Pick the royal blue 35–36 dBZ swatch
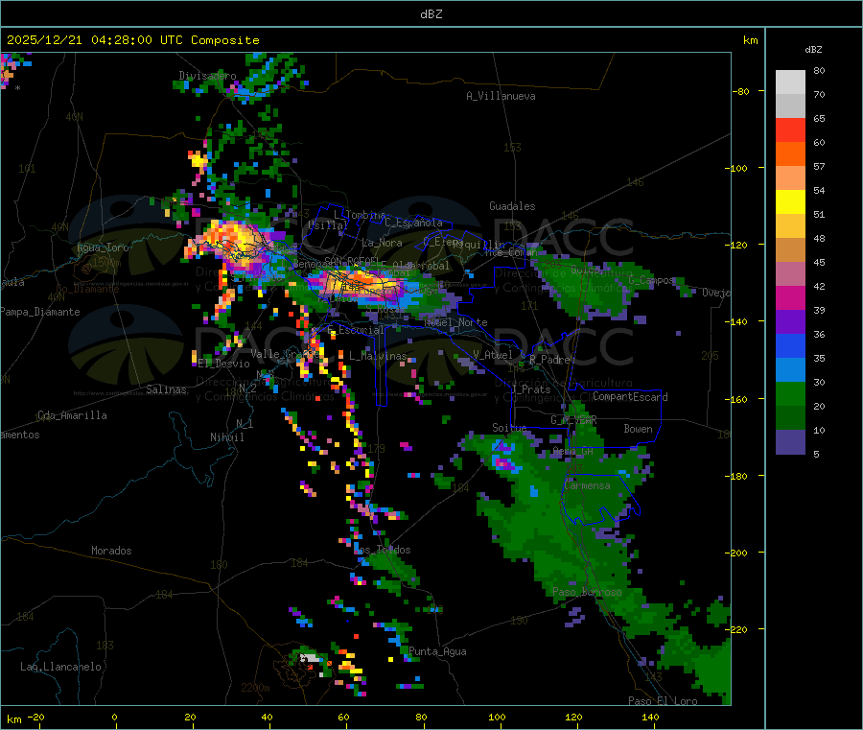The width and height of the screenshot is (863, 730). click(x=790, y=345)
